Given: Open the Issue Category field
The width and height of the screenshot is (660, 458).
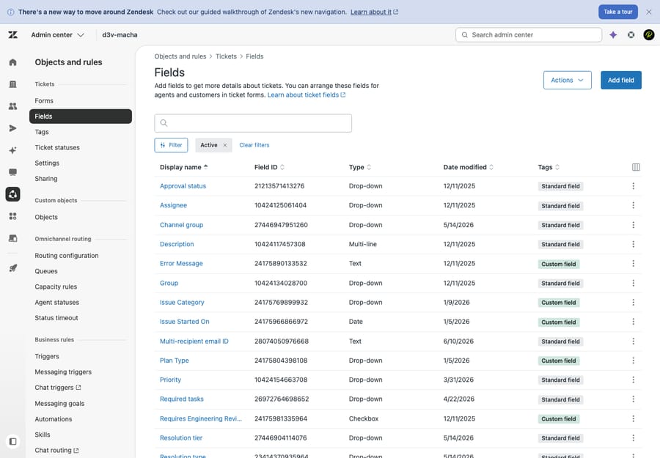Looking at the screenshot, I should point(182,303).
